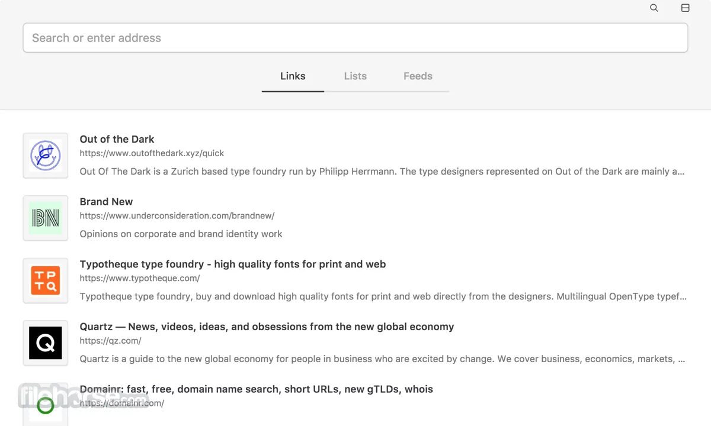Image resolution: width=711 pixels, height=426 pixels.
Task: Click the Typotheque type foundry title
Action: (233, 264)
